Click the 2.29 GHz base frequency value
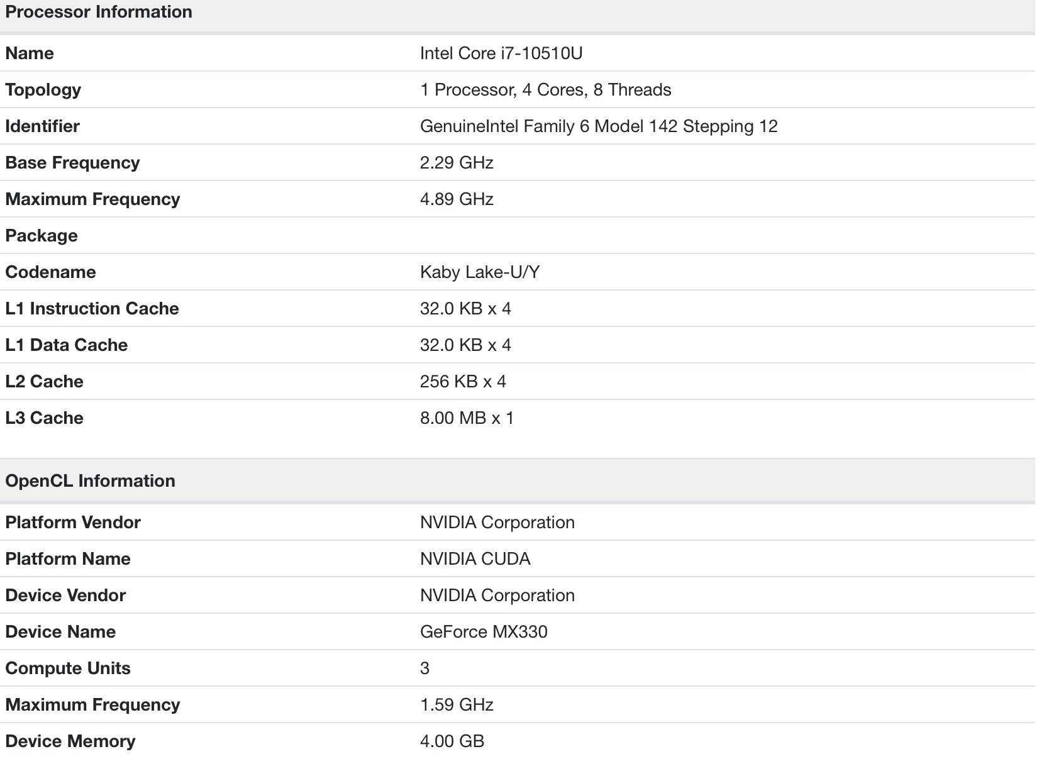 [456, 162]
